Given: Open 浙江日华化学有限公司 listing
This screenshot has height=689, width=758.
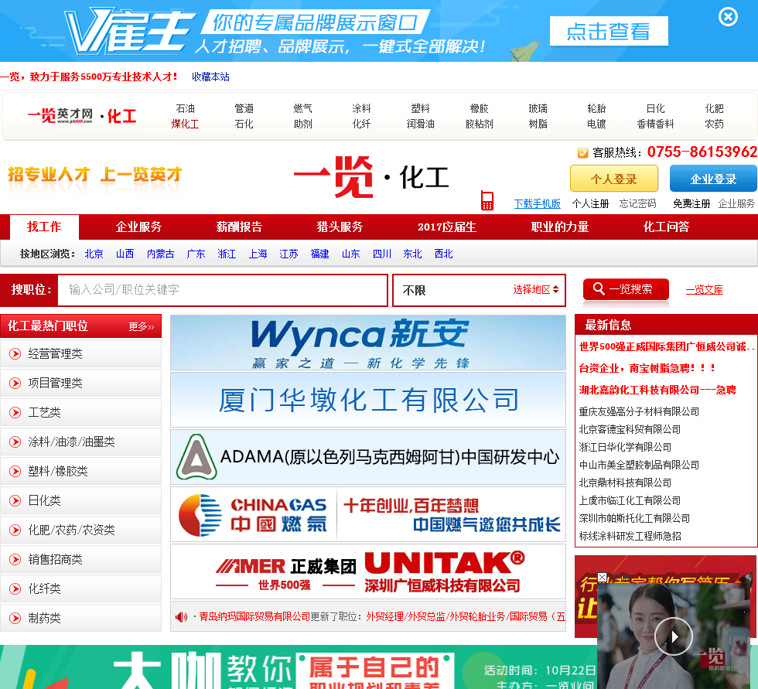Looking at the screenshot, I should coord(625,448).
